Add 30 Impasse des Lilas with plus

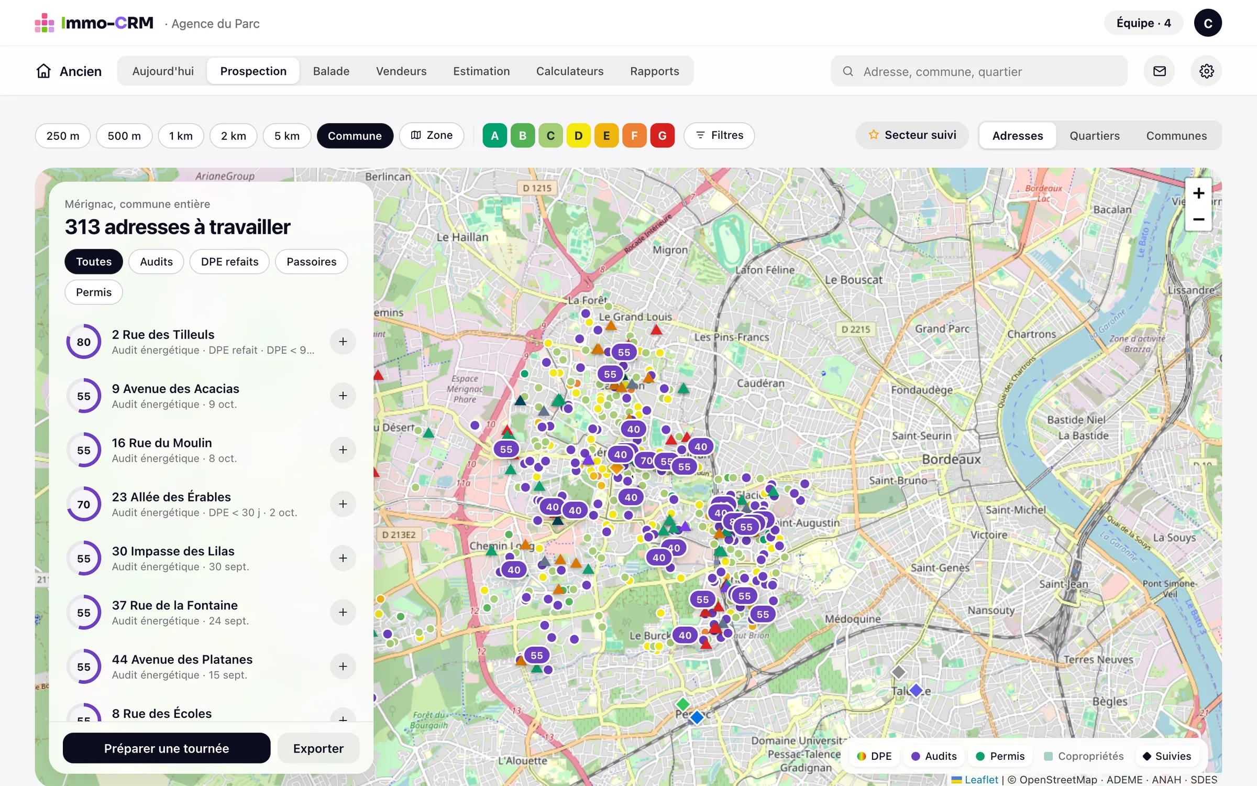[343, 558]
